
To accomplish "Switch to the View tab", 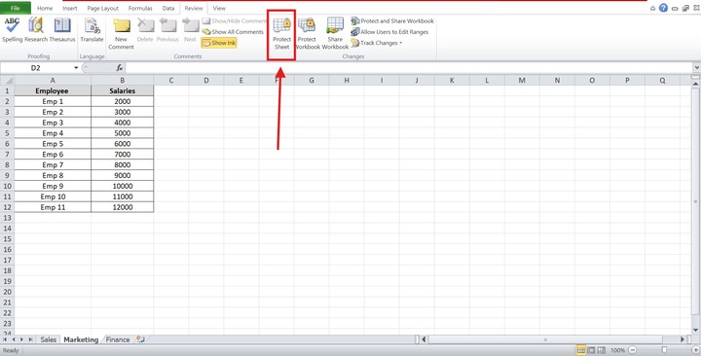I will pyautogui.click(x=219, y=8).
